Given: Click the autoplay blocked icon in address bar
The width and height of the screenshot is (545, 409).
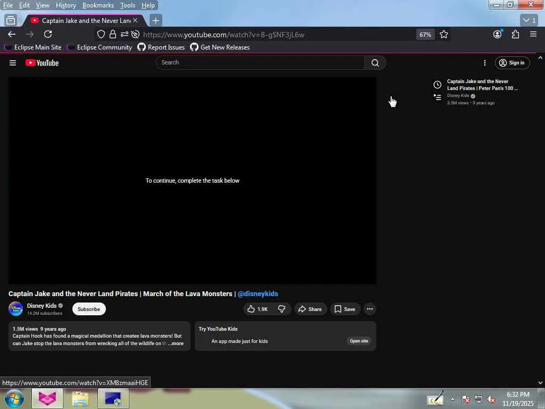Looking at the screenshot, I should pos(136,34).
